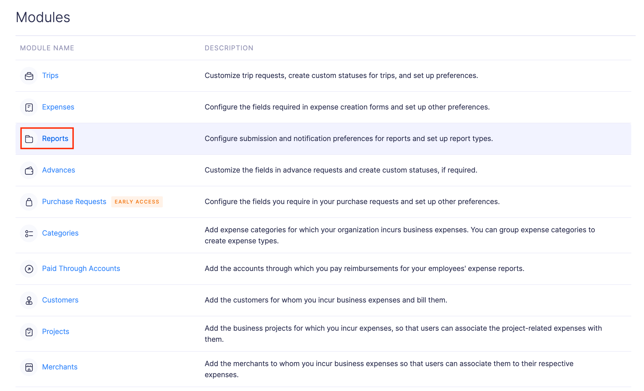Open Paid Through Accounts settings

81,269
